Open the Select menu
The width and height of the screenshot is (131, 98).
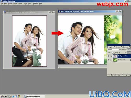point(20,4)
